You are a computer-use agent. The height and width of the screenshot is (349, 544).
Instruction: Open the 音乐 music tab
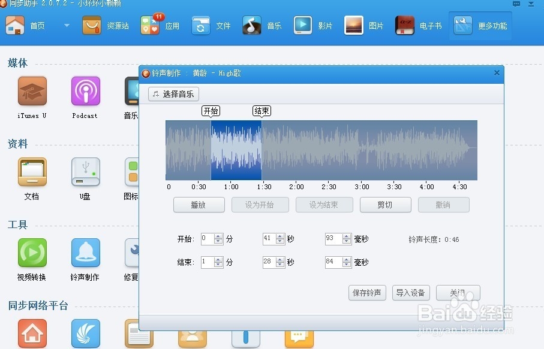262,26
